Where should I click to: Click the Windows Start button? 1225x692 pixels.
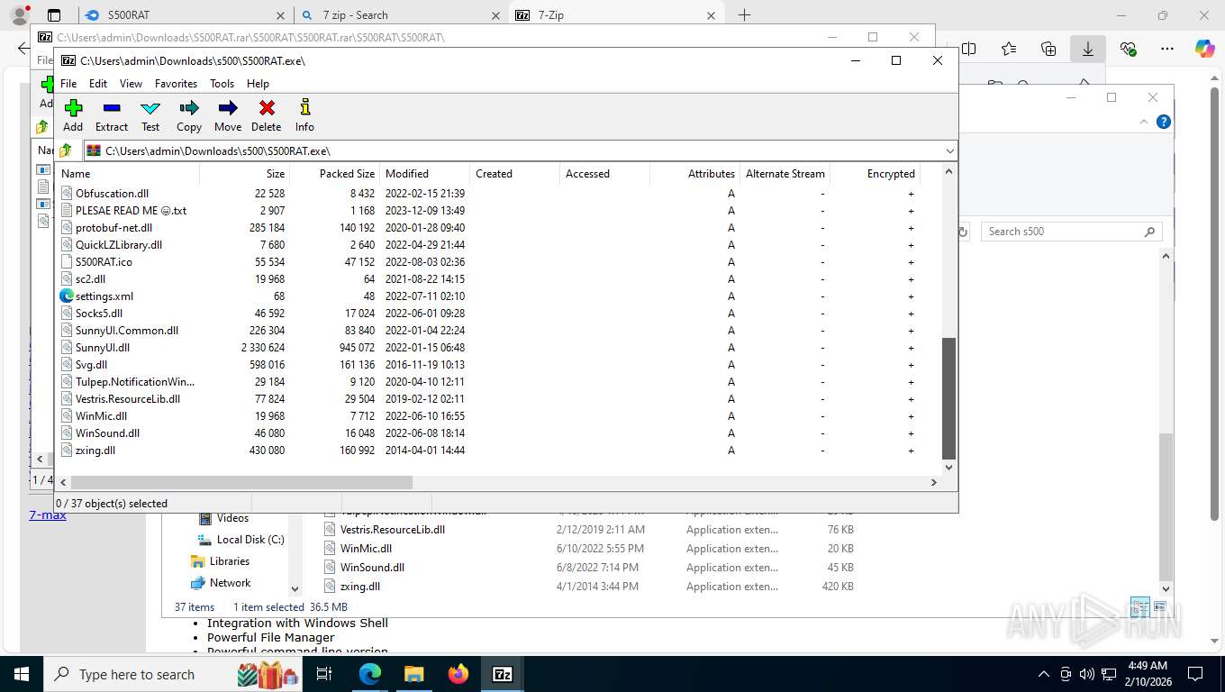pos(22,674)
